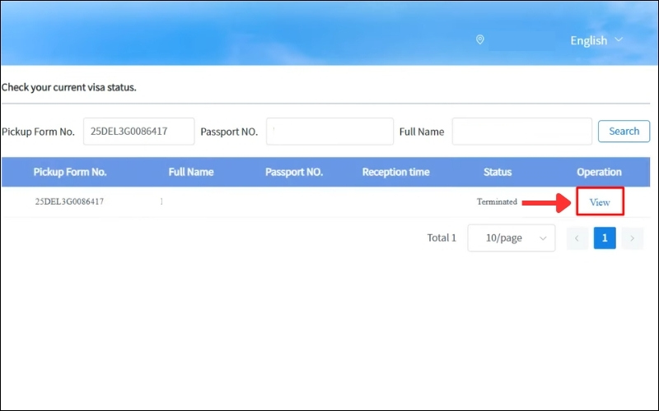The height and width of the screenshot is (411, 659).
Task: Click the Reception time column header
Action: 396,172
